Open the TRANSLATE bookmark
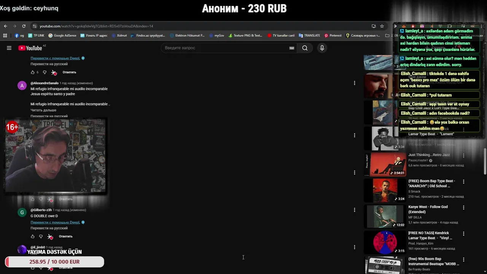487x274 pixels. [309, 35]
